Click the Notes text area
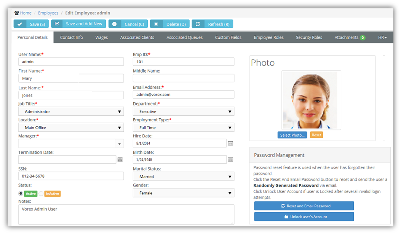Screen dimensions: 401x234 [126, 215]
